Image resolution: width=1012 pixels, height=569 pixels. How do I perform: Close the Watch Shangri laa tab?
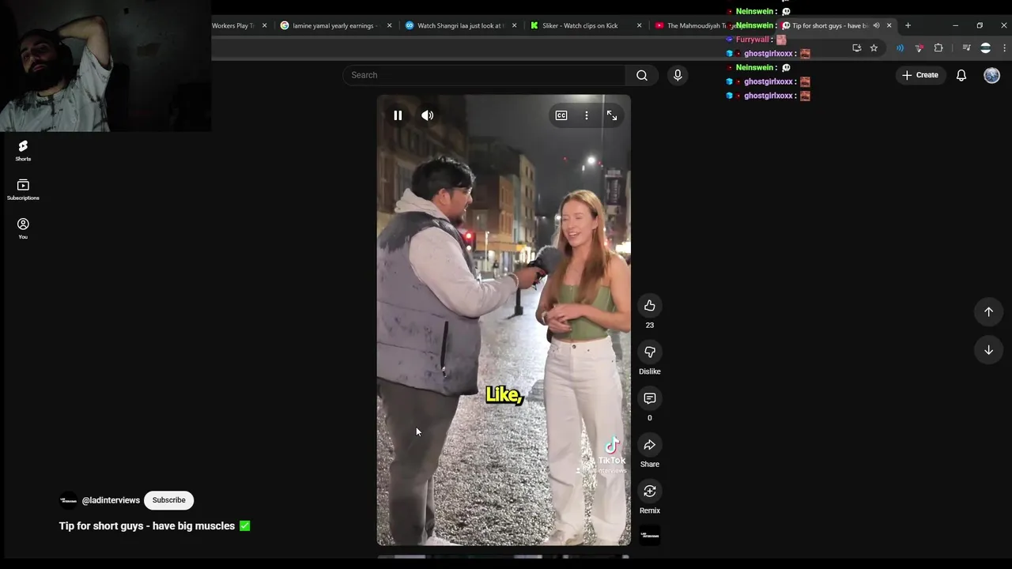tap(514, 25)
